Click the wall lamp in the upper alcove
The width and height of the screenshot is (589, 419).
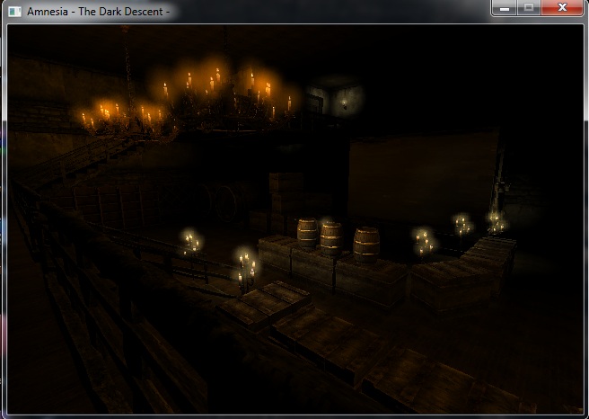point(344,103)
